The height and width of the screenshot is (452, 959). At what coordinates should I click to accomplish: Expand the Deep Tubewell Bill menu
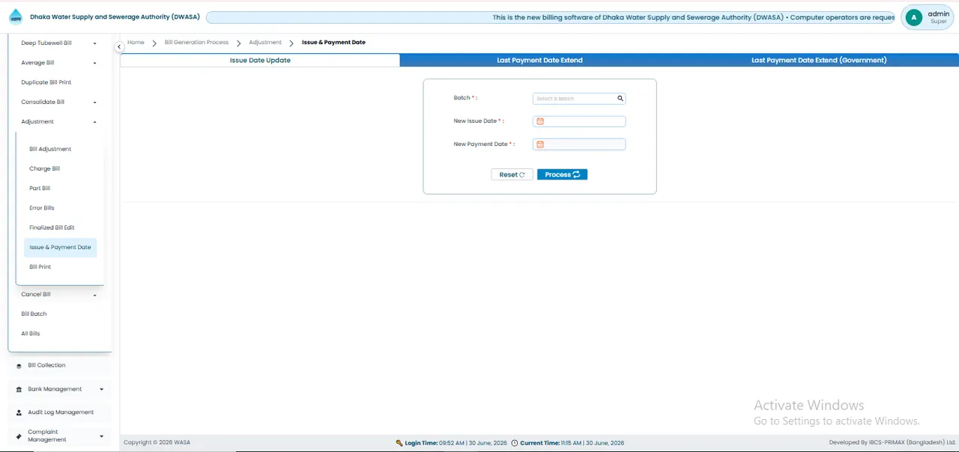(x=94, y=43)
